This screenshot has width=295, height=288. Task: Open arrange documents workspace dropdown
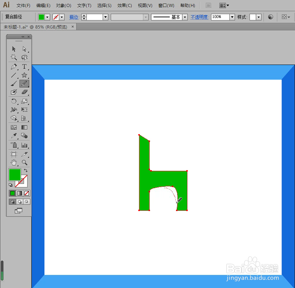click(x=224, y=5)
